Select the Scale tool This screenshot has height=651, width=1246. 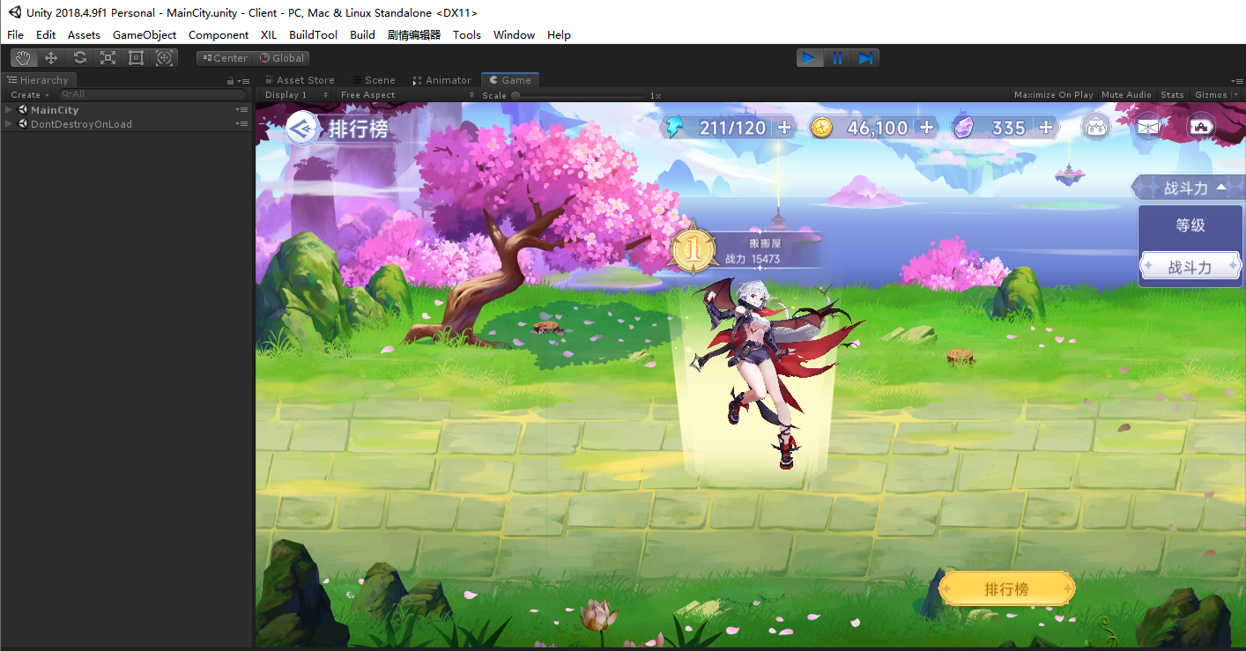(108, 58)
